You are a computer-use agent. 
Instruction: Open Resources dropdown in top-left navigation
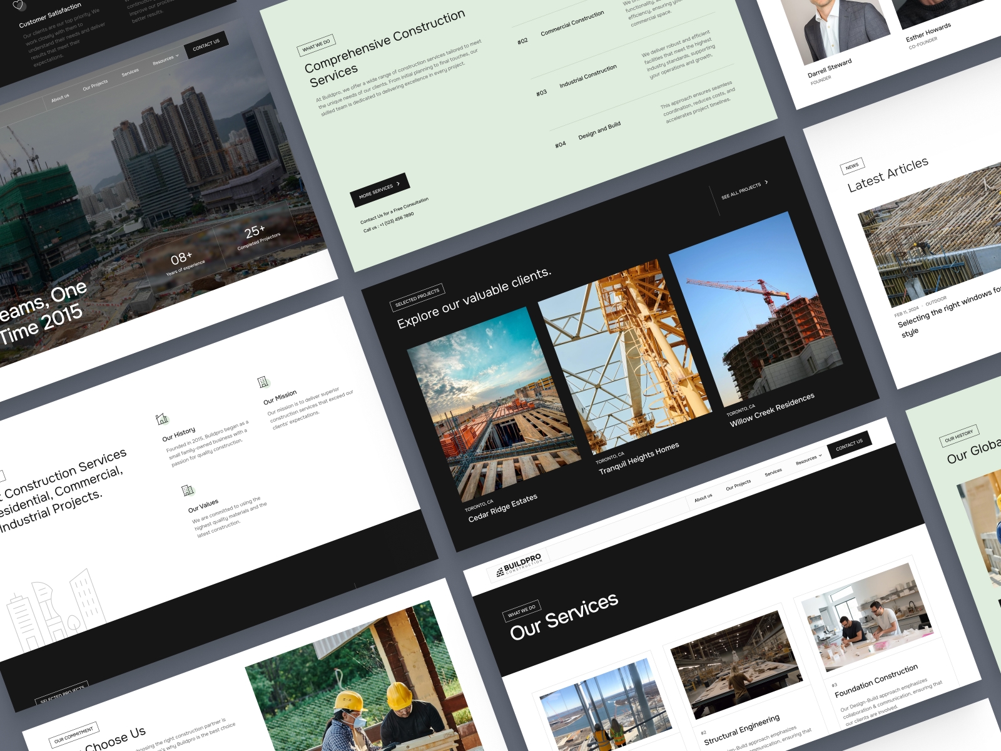pos(166,59)
